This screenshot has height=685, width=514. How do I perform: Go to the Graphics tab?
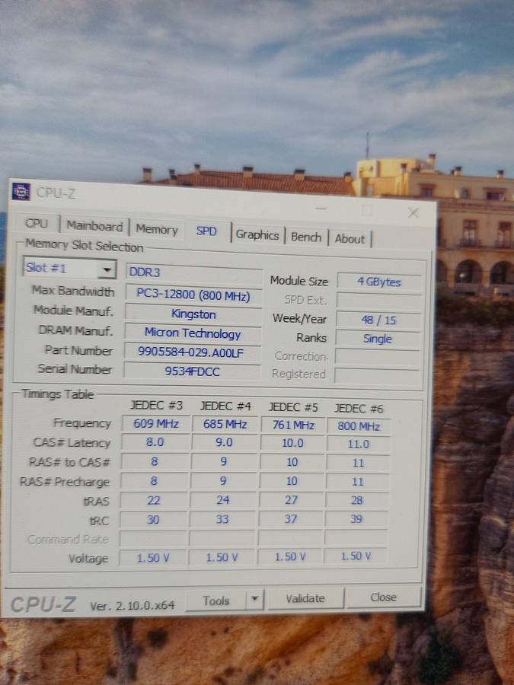point(257,235)
